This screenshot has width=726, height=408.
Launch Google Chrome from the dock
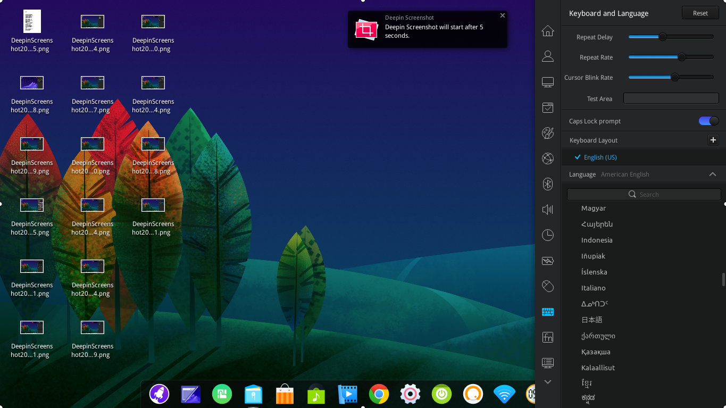(379, 394)
